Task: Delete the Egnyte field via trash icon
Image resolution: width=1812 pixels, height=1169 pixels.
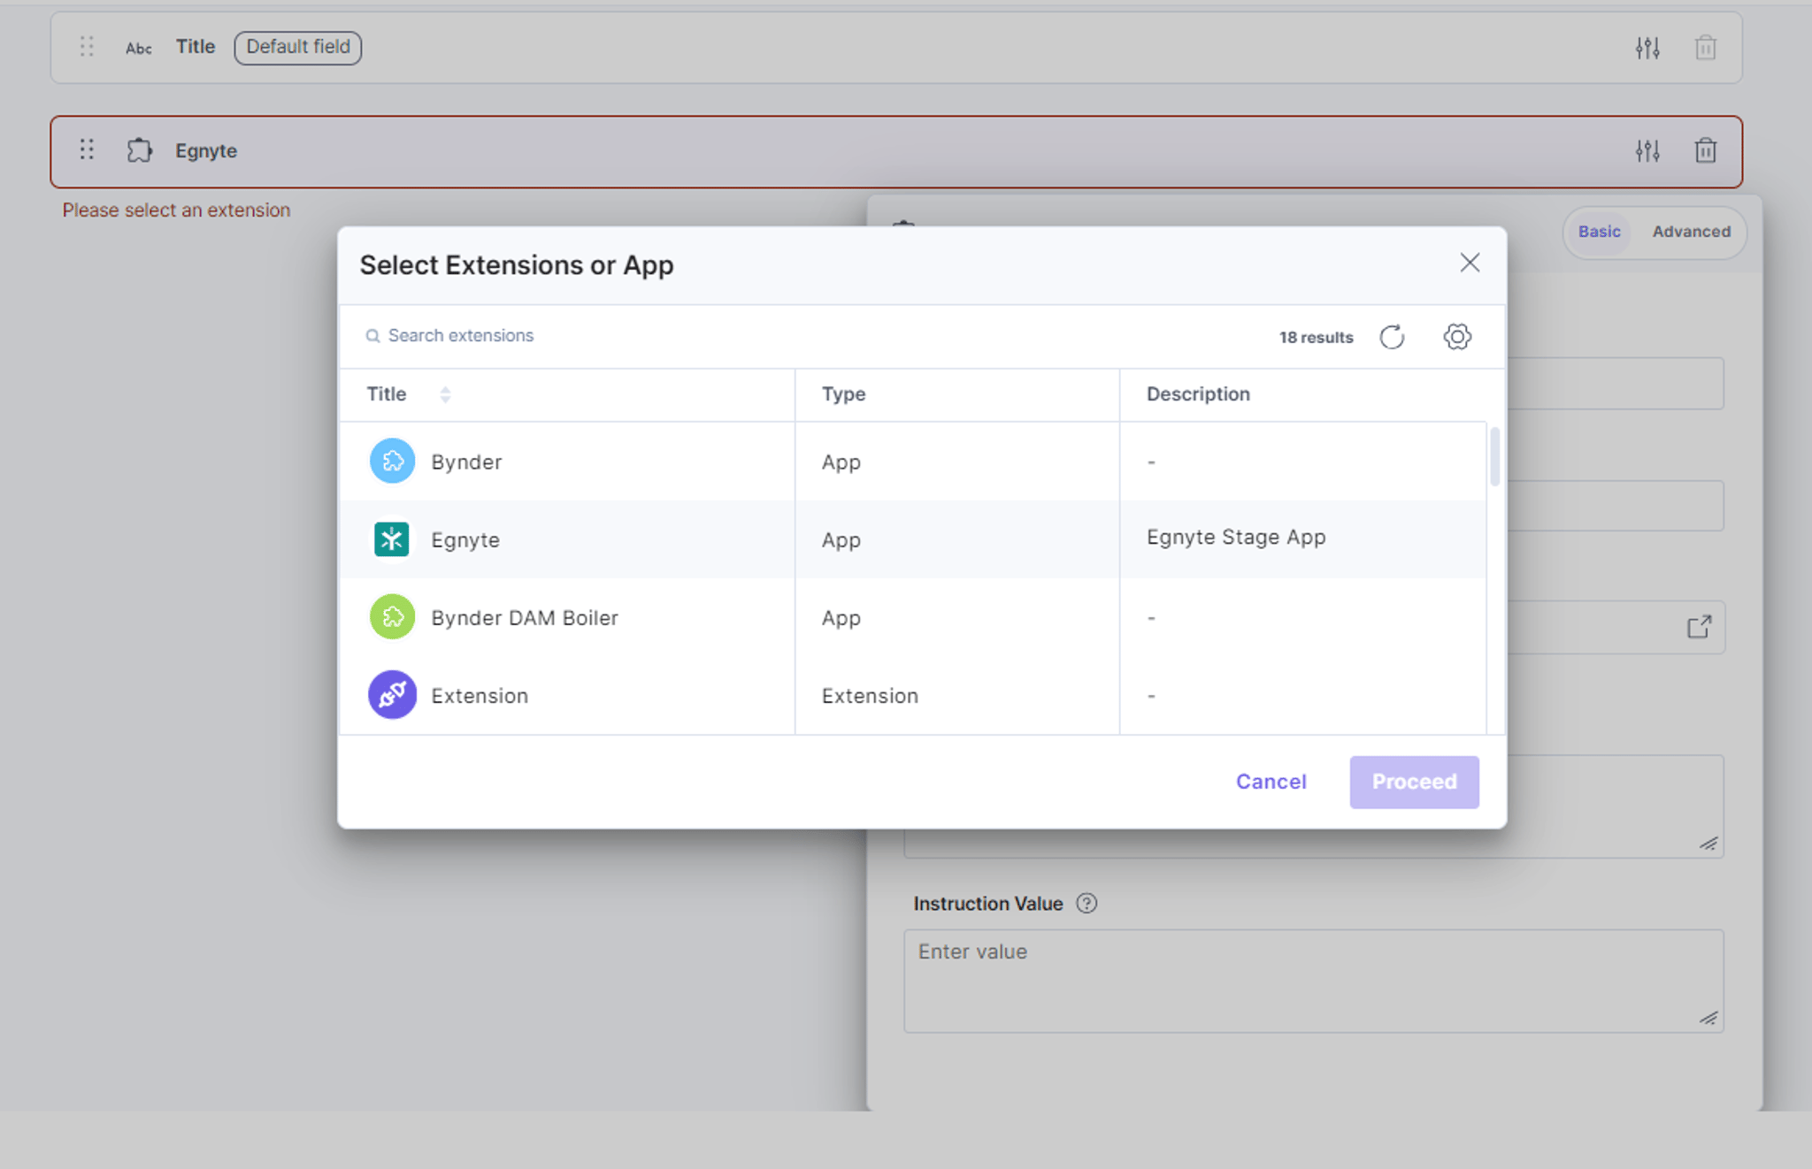Action: pos(1706,151)
